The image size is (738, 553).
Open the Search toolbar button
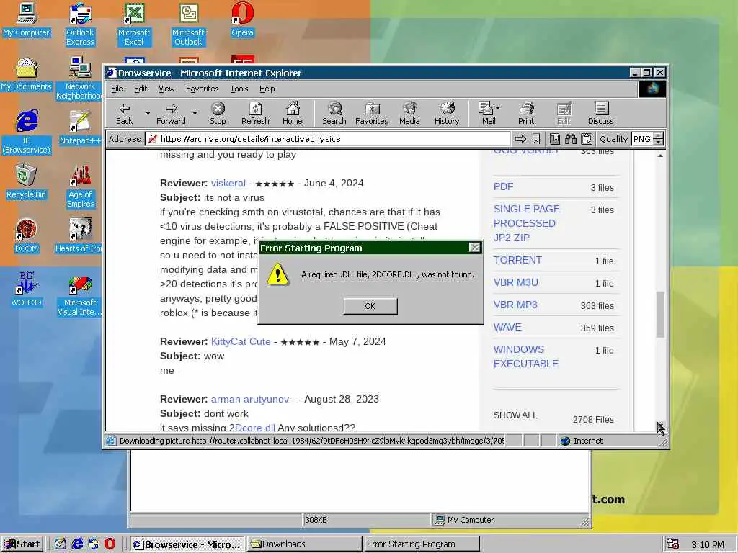(334, 113)
